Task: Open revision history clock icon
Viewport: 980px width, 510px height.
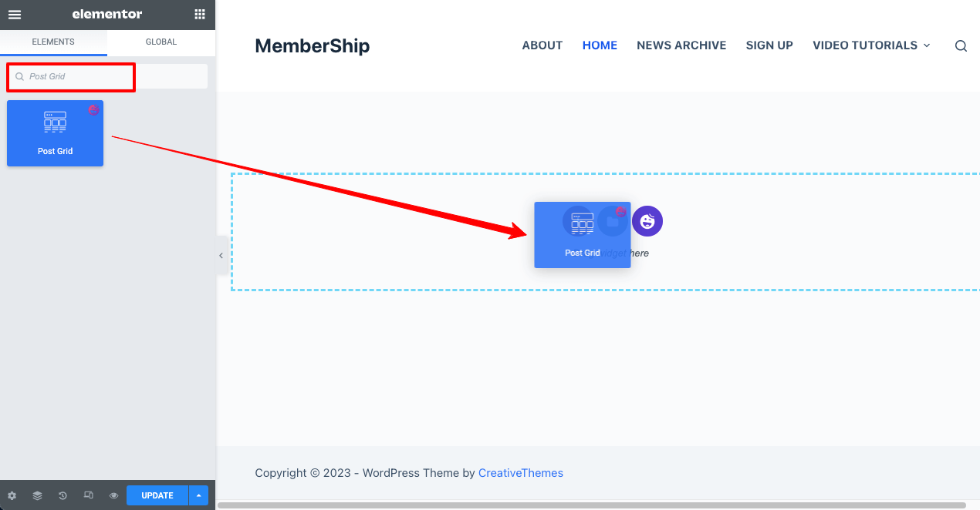Action: click(63, 496)
